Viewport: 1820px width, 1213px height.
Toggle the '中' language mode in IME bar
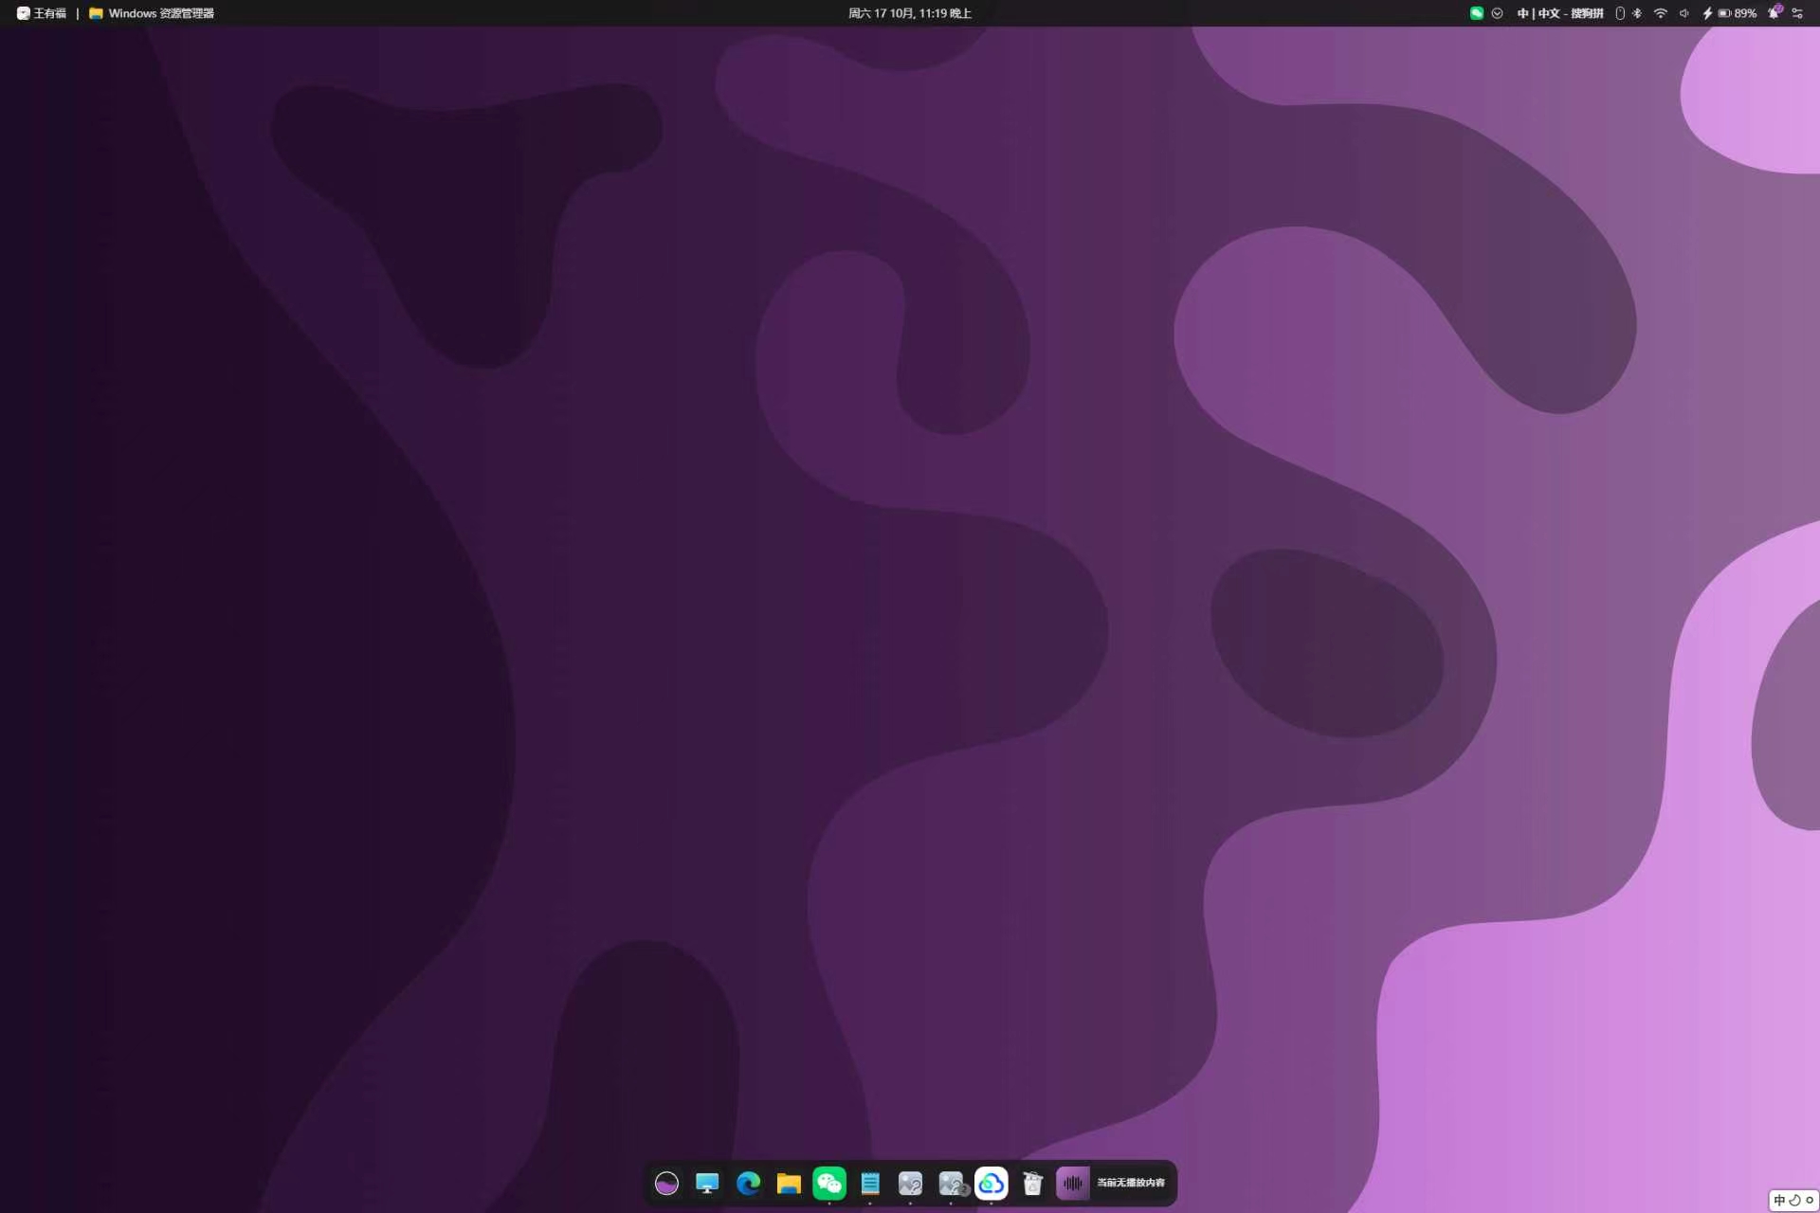click(x=1779, y=1200)
